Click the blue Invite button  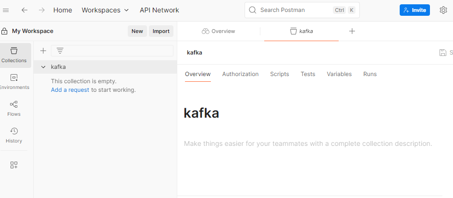click(x=415, y=10)
